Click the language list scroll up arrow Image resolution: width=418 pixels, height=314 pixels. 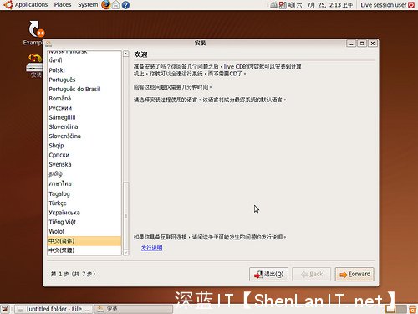coord(125,54)
